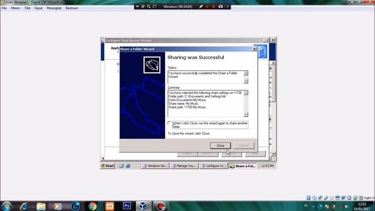Click the recorder region selection icon

tap(155, 6)
